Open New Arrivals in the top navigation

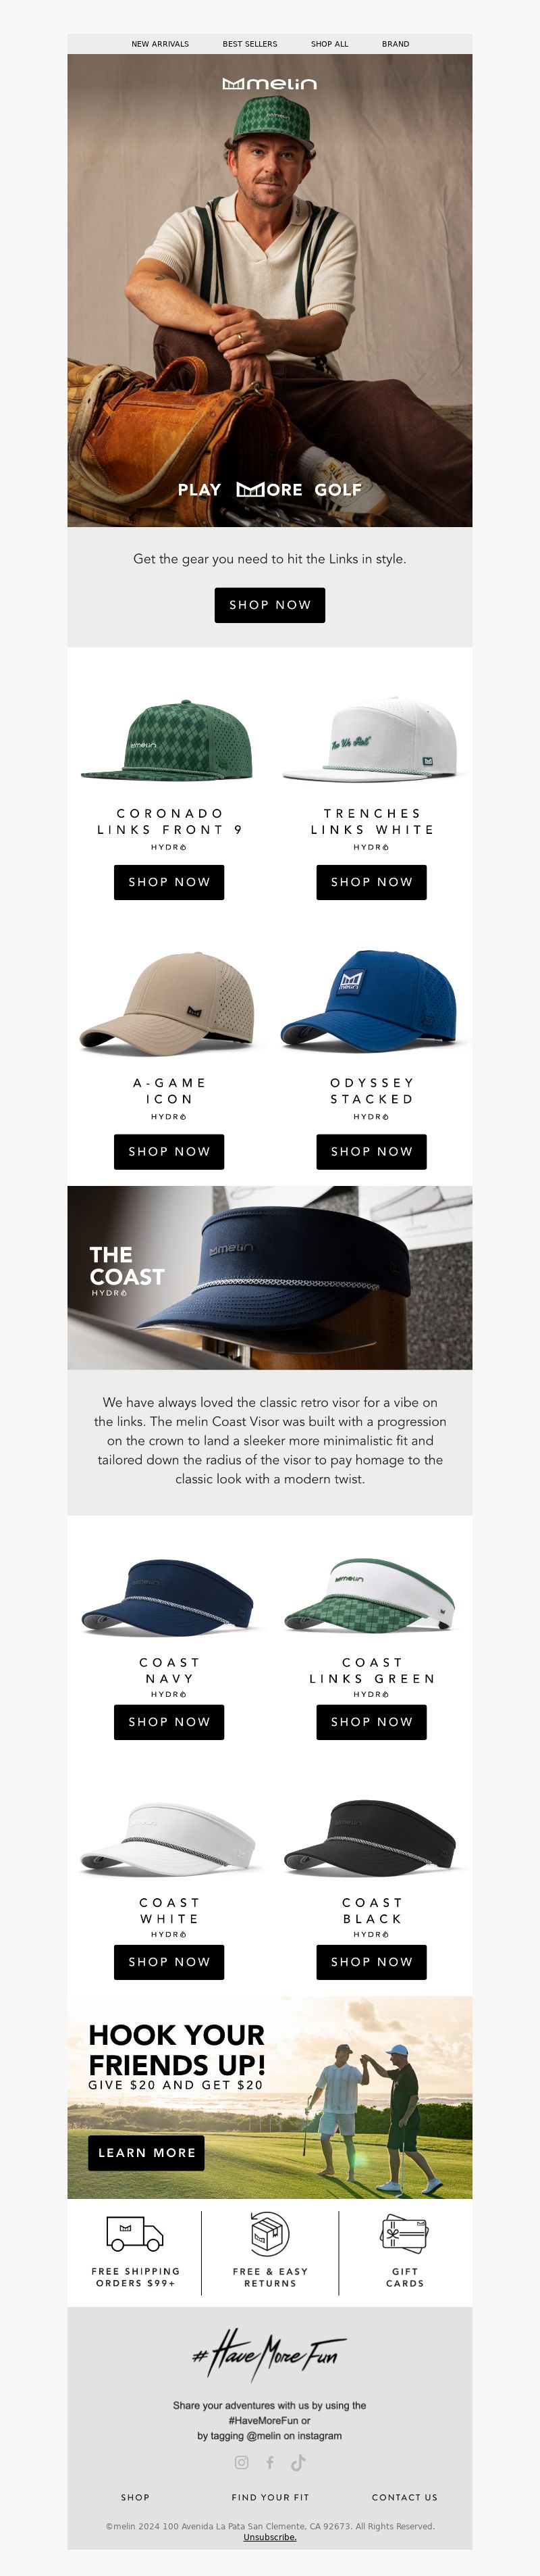160,44
